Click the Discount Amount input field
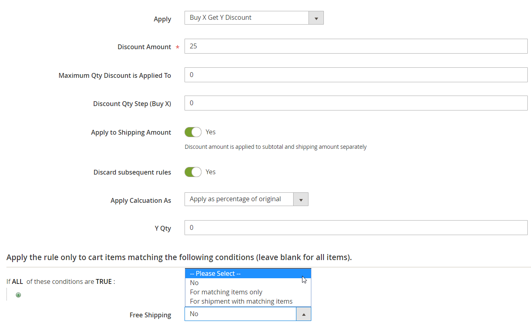Image resolution: width=531 pixels, height=325 pixels. [356, 46]
